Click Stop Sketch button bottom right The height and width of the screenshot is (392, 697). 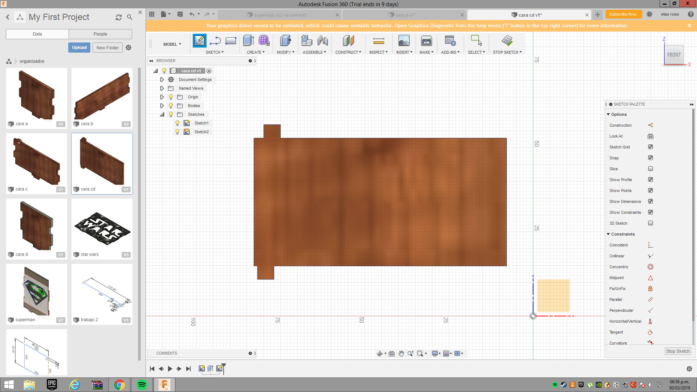click(x=678, y=351)
